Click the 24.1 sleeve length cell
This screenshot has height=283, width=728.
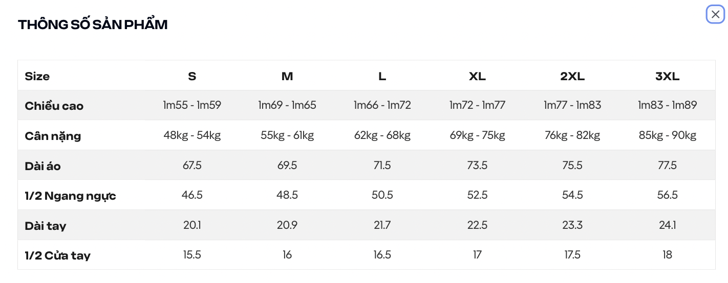click(x=667, y=225)
